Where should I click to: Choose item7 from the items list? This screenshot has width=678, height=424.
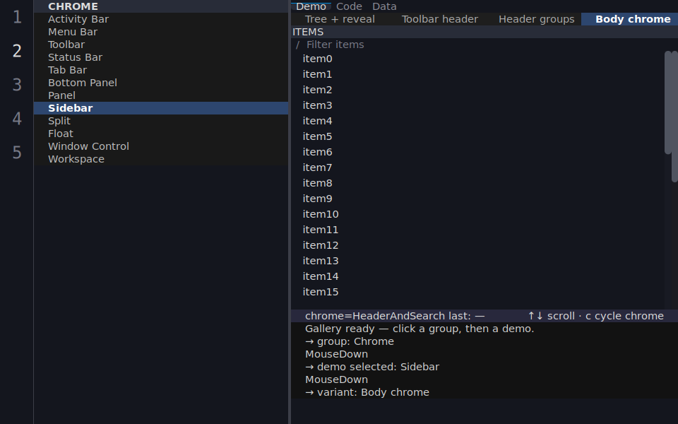478,168
